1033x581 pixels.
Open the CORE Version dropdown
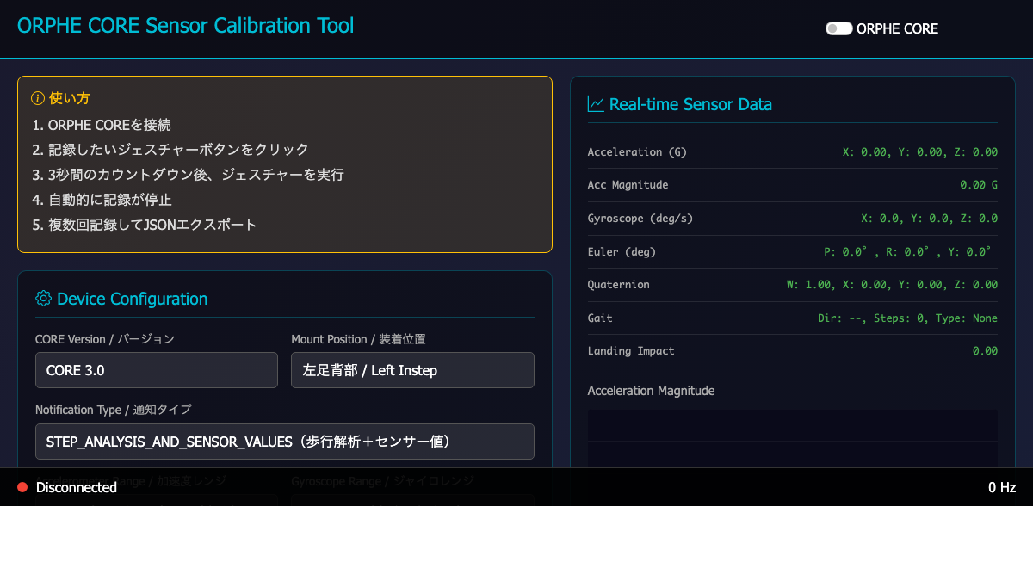point(157,370)
